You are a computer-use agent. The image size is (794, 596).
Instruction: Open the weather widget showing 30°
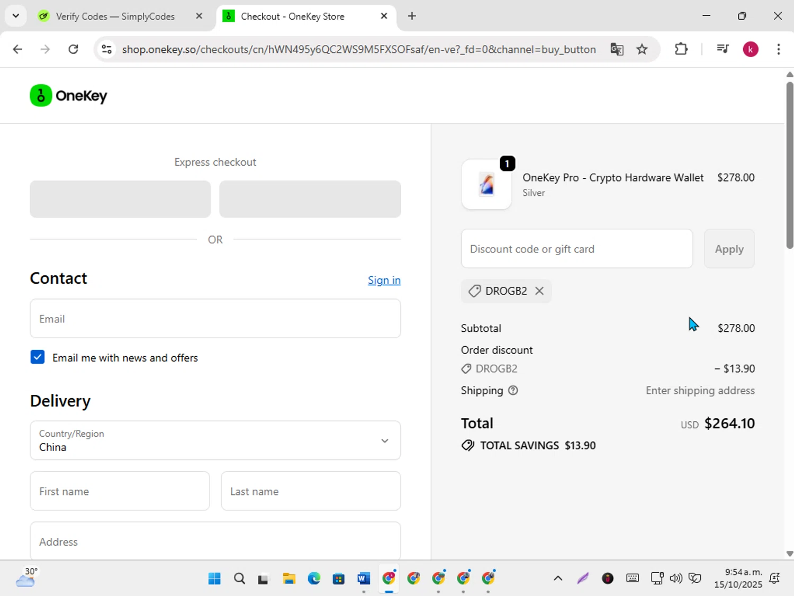click(26, 577)
